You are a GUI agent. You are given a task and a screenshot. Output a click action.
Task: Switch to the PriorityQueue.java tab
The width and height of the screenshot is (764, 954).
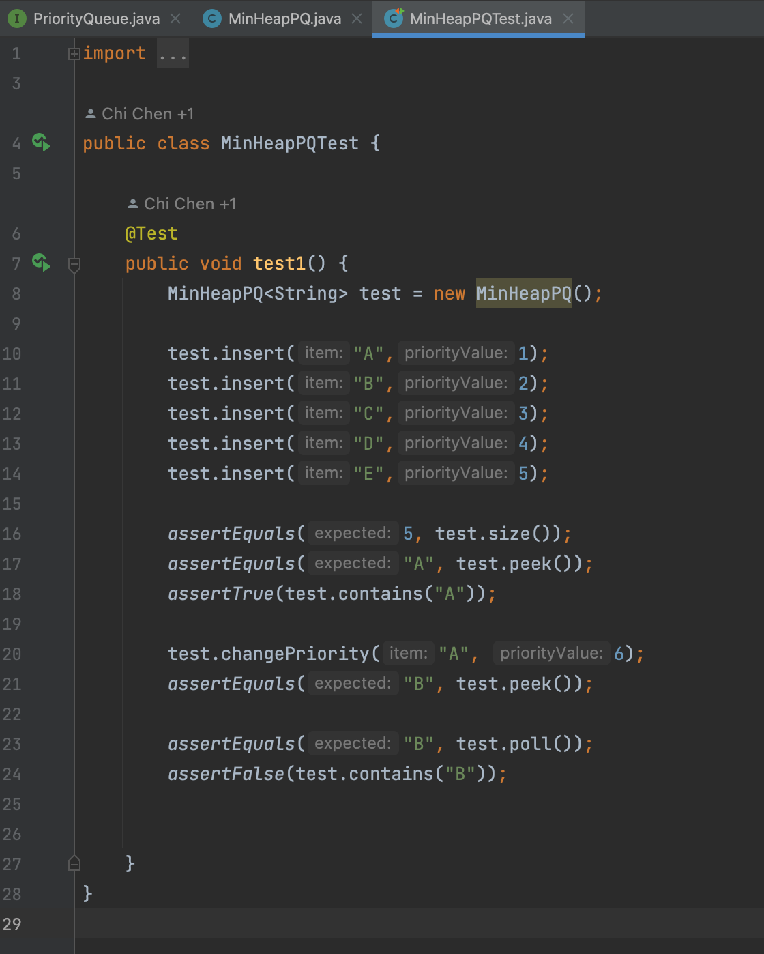(96, 18)
